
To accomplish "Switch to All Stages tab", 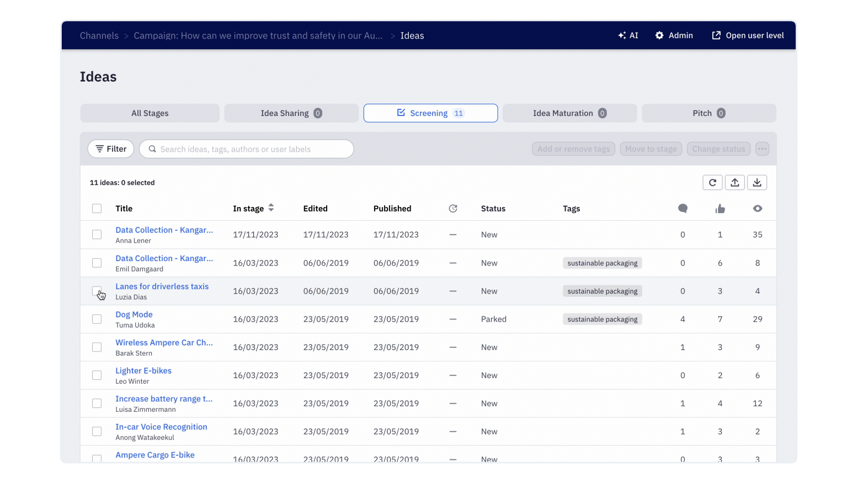I will point(150,113).
